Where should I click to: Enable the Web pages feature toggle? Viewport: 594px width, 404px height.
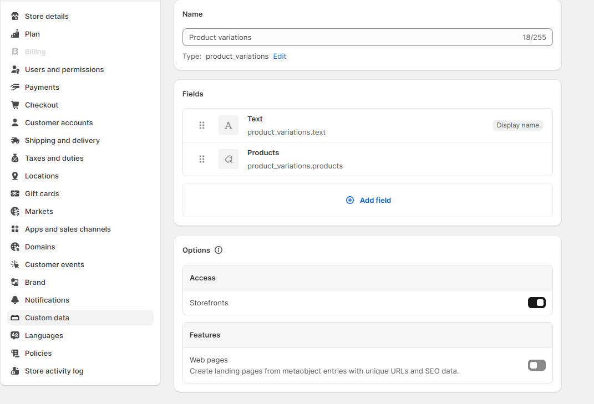tap(536, 365)
